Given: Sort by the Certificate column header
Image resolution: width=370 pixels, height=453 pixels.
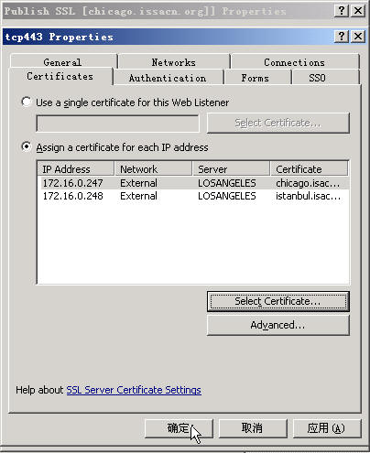Looking at the screenshot, I should (309, 168).
